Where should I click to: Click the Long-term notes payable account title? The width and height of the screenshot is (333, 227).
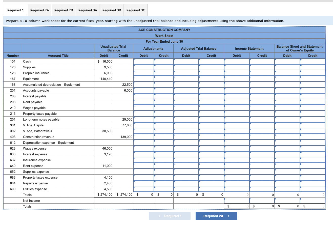coord(41,119)
